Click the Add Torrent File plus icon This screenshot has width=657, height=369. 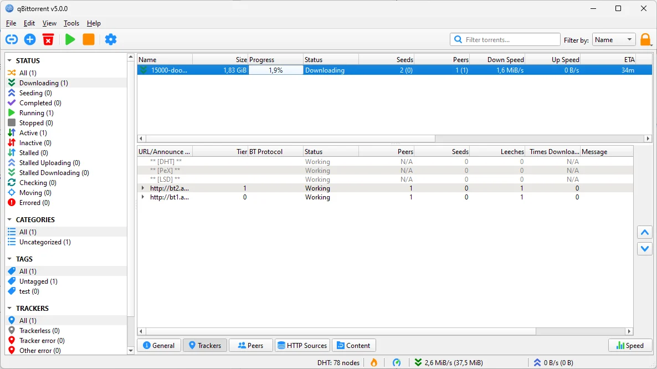pyautogui.click(x=30, y=39)
